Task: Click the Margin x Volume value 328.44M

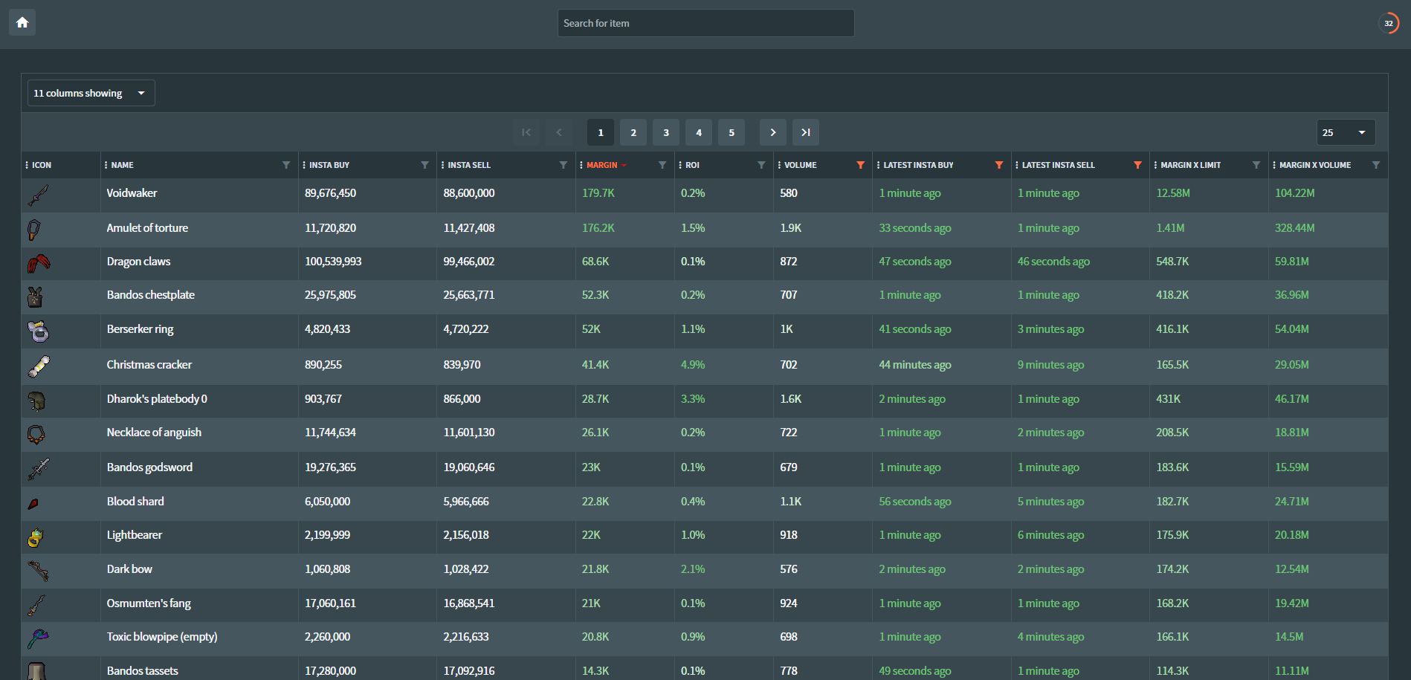Action: (x=1295, y=228)
